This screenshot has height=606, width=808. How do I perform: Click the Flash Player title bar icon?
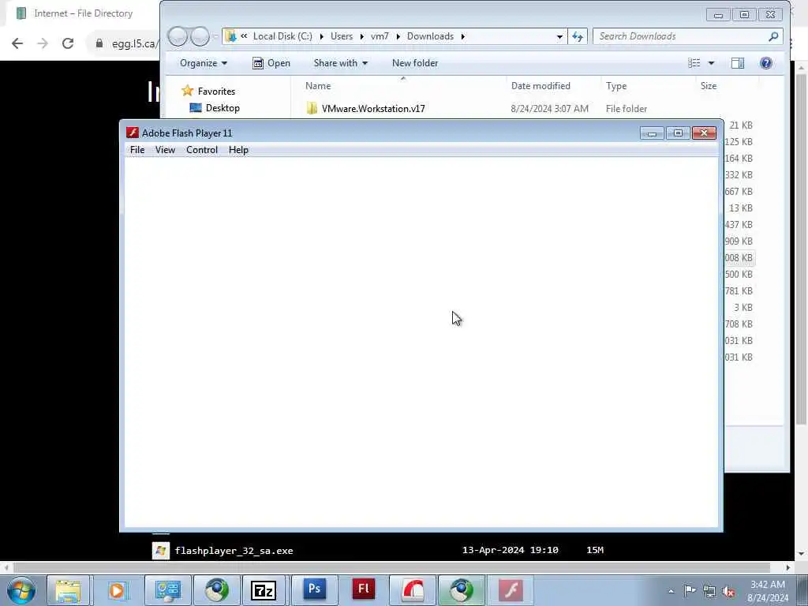pos(133,133)
